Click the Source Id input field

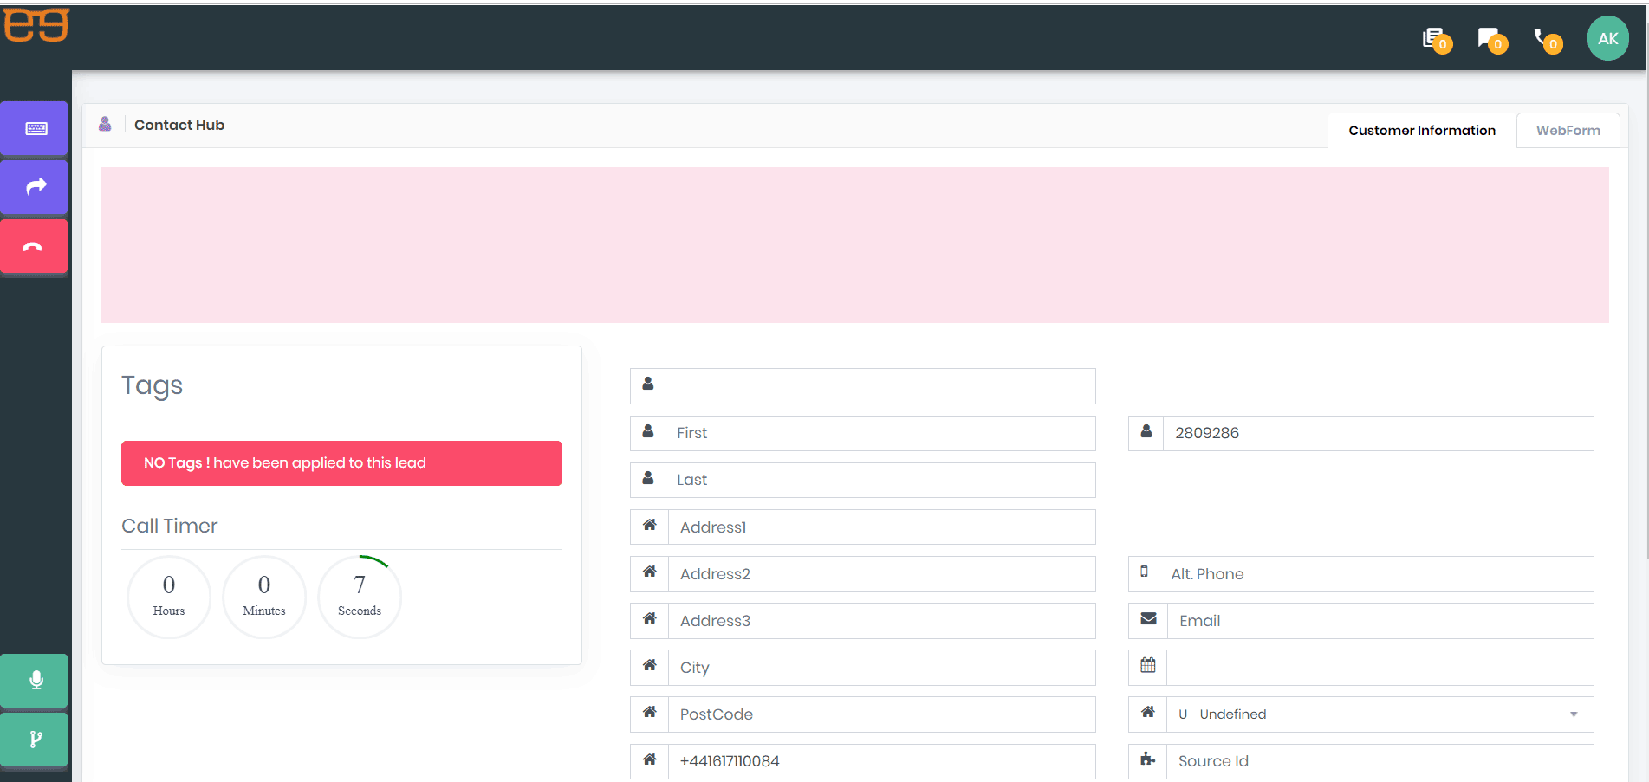pyautogui.click(x=1380, y=761)
